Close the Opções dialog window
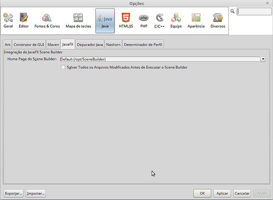Image resolution: width=273 pixels, height=200 pixels. (267, 3)
